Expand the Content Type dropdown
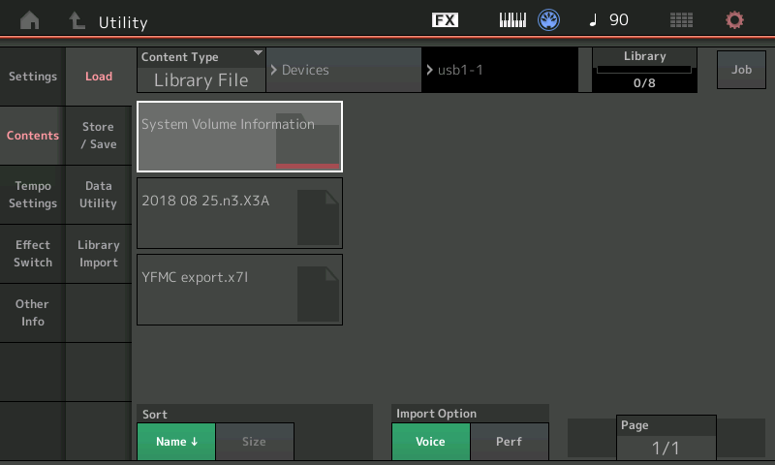 [x=201, y=71]
